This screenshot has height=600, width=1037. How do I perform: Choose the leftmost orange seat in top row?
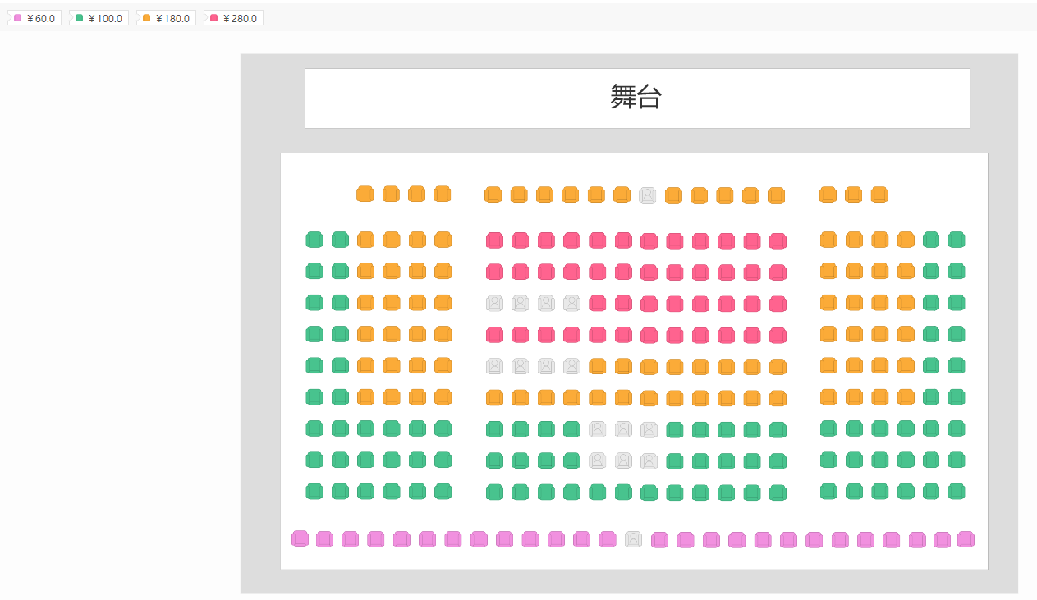365,194
